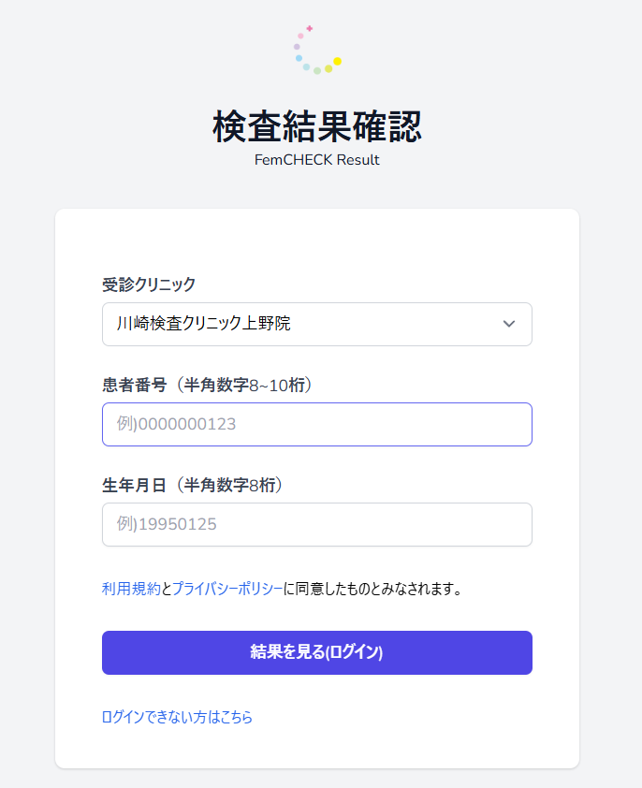The width and height of the screenshot is (642, 788).
Task: Click the FemCHECK Result subtitle text
Action: (x=316, y=160)
